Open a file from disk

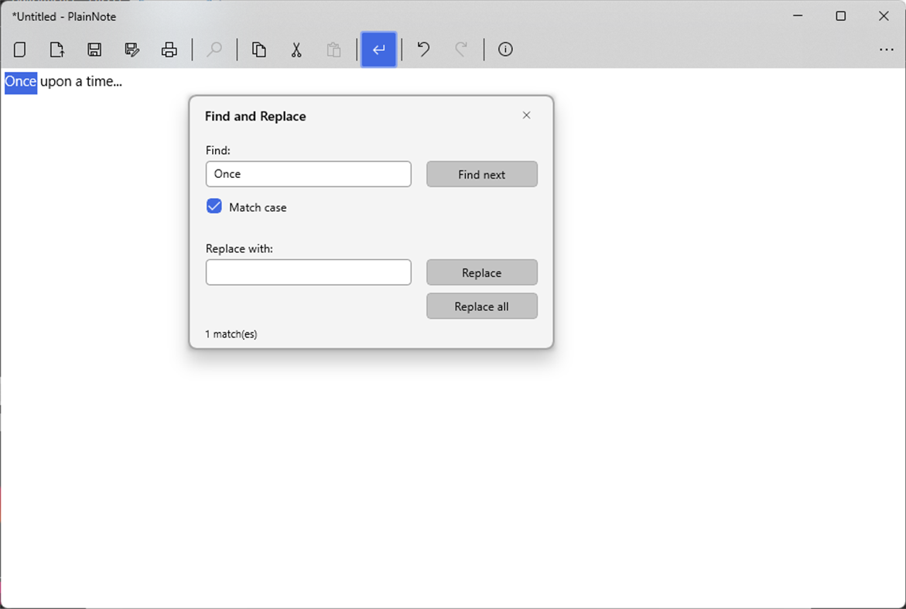coord(56,49)
